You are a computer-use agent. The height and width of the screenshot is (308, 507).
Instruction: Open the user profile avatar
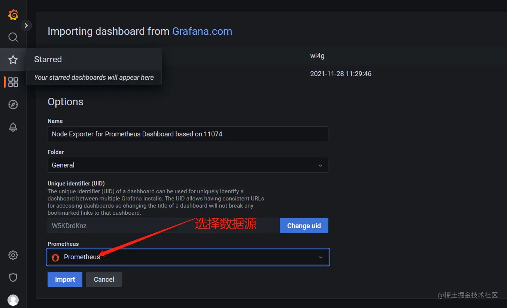[x=13, y=300]
